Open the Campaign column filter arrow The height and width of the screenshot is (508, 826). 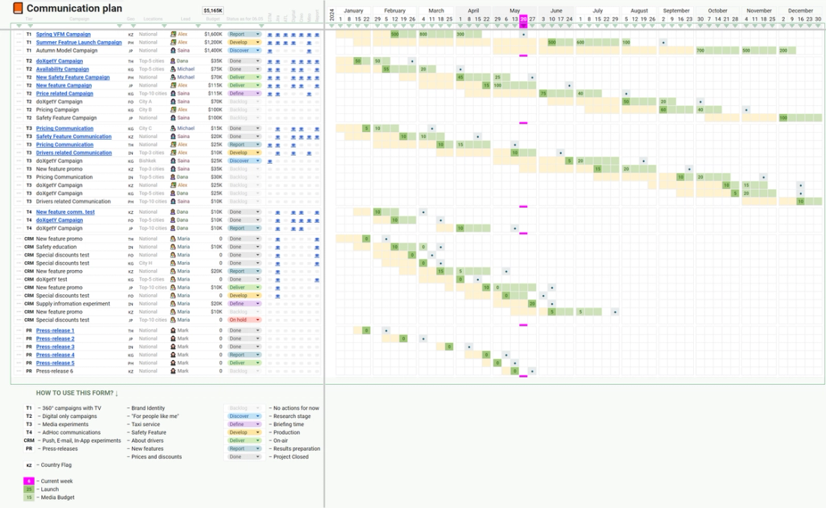tap(119, 26)
